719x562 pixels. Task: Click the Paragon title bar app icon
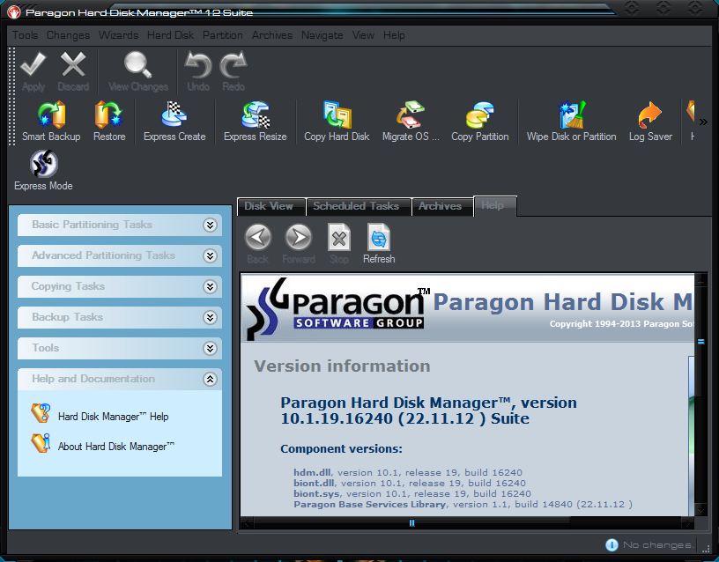click(x=14, y=12)
